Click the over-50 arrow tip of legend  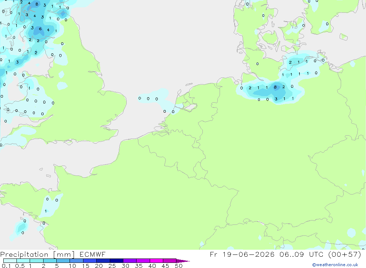click(x=183, y=261)
